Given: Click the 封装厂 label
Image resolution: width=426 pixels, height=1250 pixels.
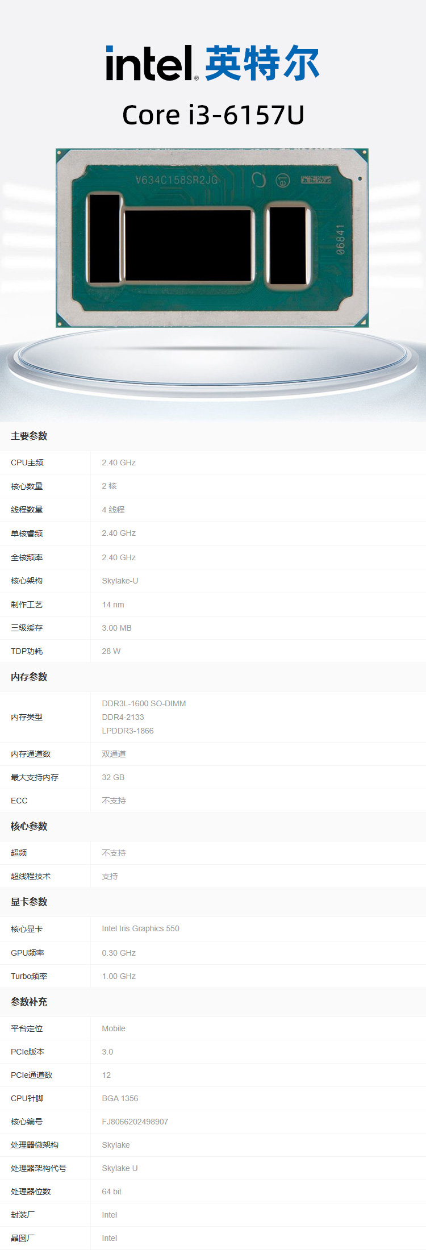Looking at the screenshot, I should (23, 1215).
